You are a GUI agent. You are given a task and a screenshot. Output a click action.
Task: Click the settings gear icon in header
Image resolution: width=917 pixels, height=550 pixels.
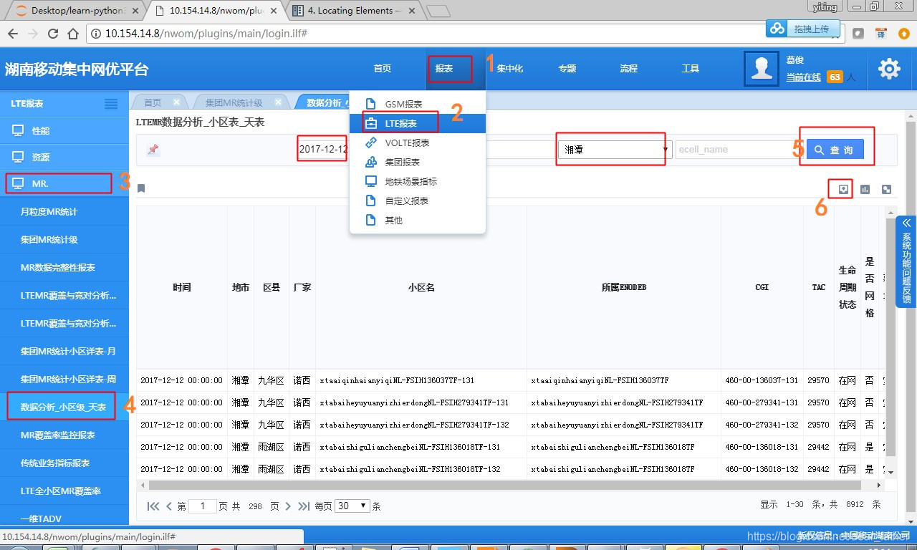pyautogui.click(x=889, y=69)
